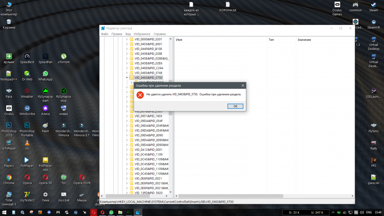Viewport: 384px width, 216px height.
Task: Select the Oculus Games desktop icon
Action: tap(337, 9)
